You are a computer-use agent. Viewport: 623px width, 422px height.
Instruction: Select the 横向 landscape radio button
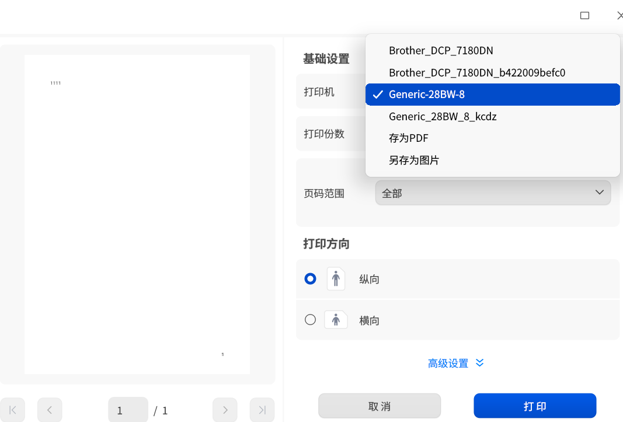(x=310, y=319)
